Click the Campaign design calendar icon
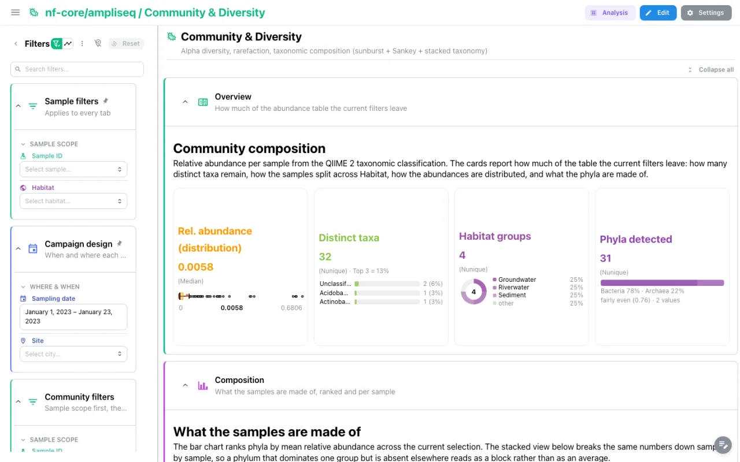Image resolution: width=740 pixels, height=462 pixels. (x=33, y=249)
